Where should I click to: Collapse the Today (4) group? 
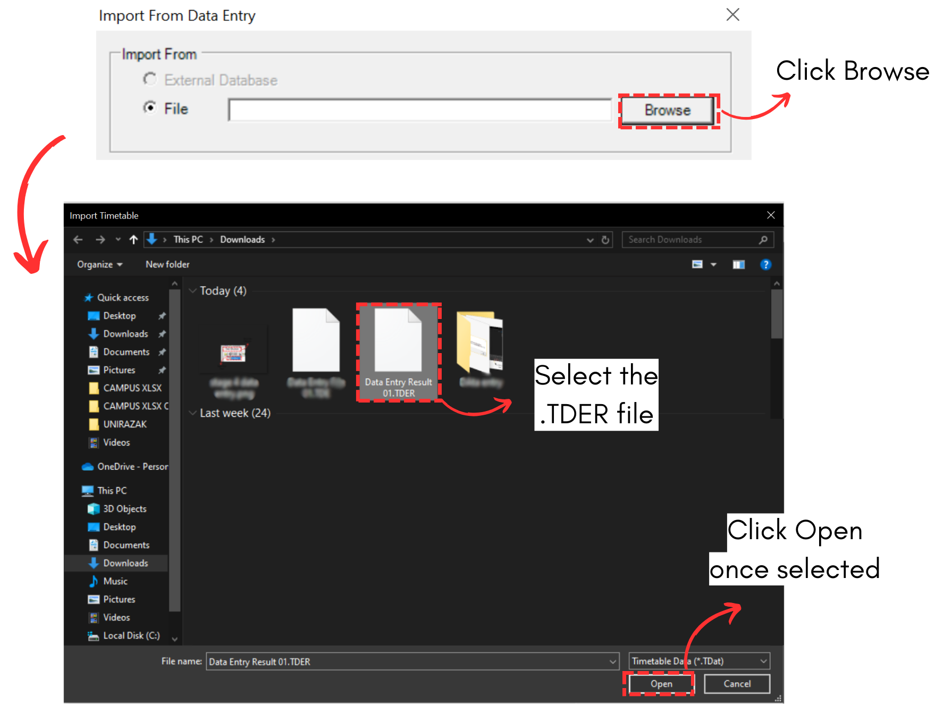(193, 291)
